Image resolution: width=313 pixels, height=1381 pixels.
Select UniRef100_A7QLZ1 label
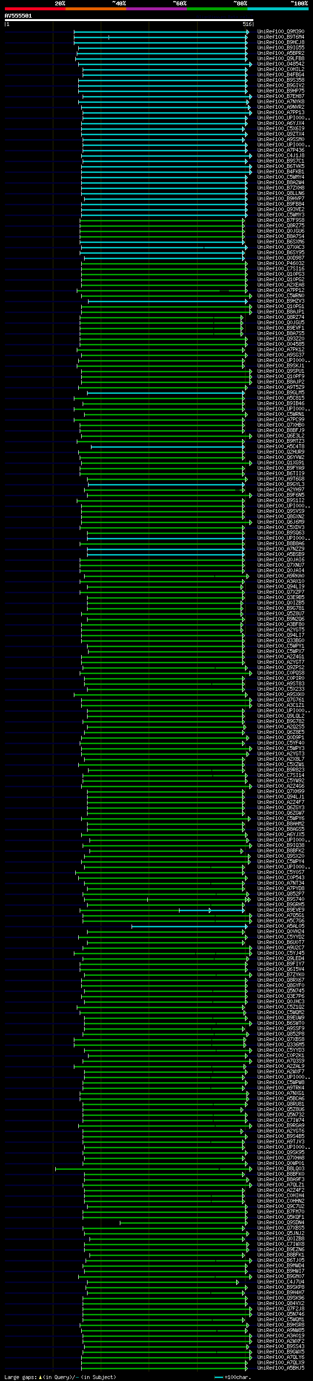(281, 1184)
